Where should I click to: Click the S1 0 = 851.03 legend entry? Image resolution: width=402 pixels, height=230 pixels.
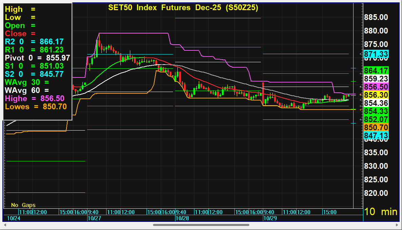34,66
